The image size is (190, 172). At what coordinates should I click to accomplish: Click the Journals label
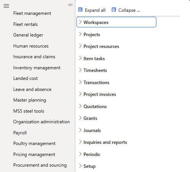pyautogui.click(x=92, y=131)
